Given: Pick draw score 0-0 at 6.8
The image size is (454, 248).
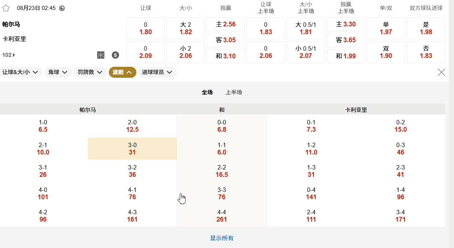Looking at the screenshot, I should [222, 126].
